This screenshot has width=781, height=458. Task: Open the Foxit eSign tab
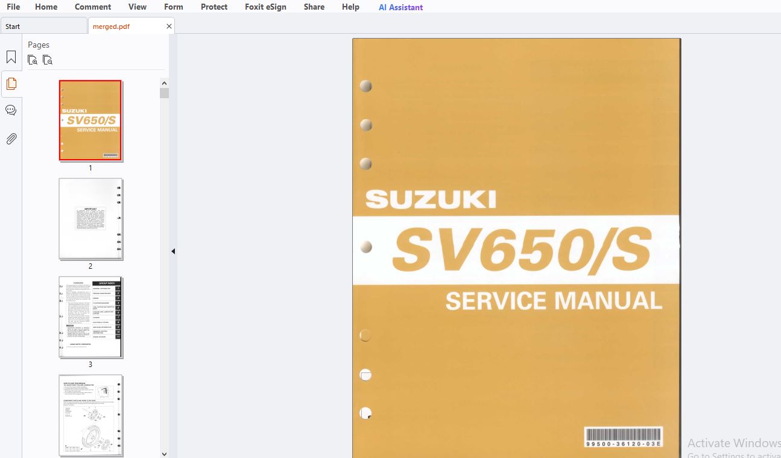pyautogui.click(x=265, y=7)
